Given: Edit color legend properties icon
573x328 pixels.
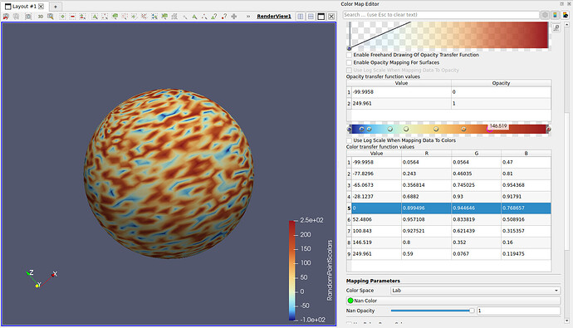Looking at the screenshot, I should [x=566, y=15].
